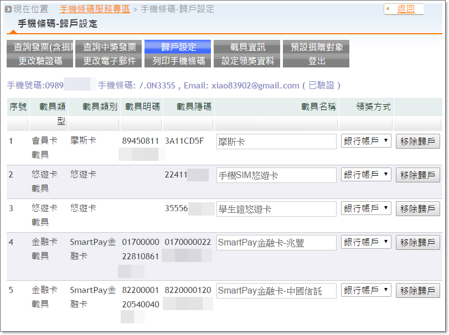Edit carrier name field 摩斯卡
The image size is (449, 335).
point(276,142)
